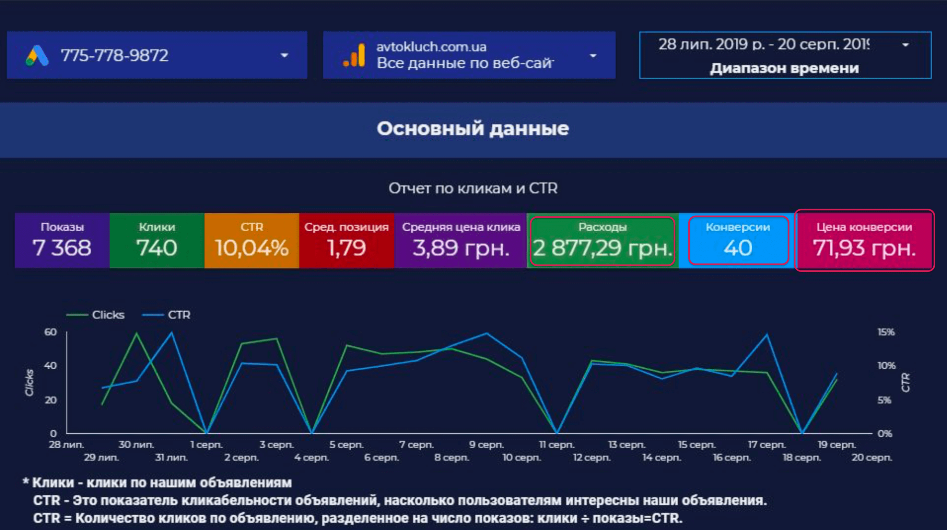The image size is (947, 530).
Task: Select the Показы 7 368 scorecard
Action: tap(62, 240)
